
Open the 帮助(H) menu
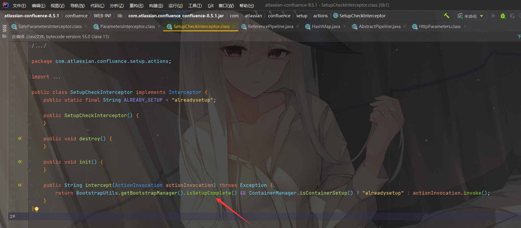[247, 5]
